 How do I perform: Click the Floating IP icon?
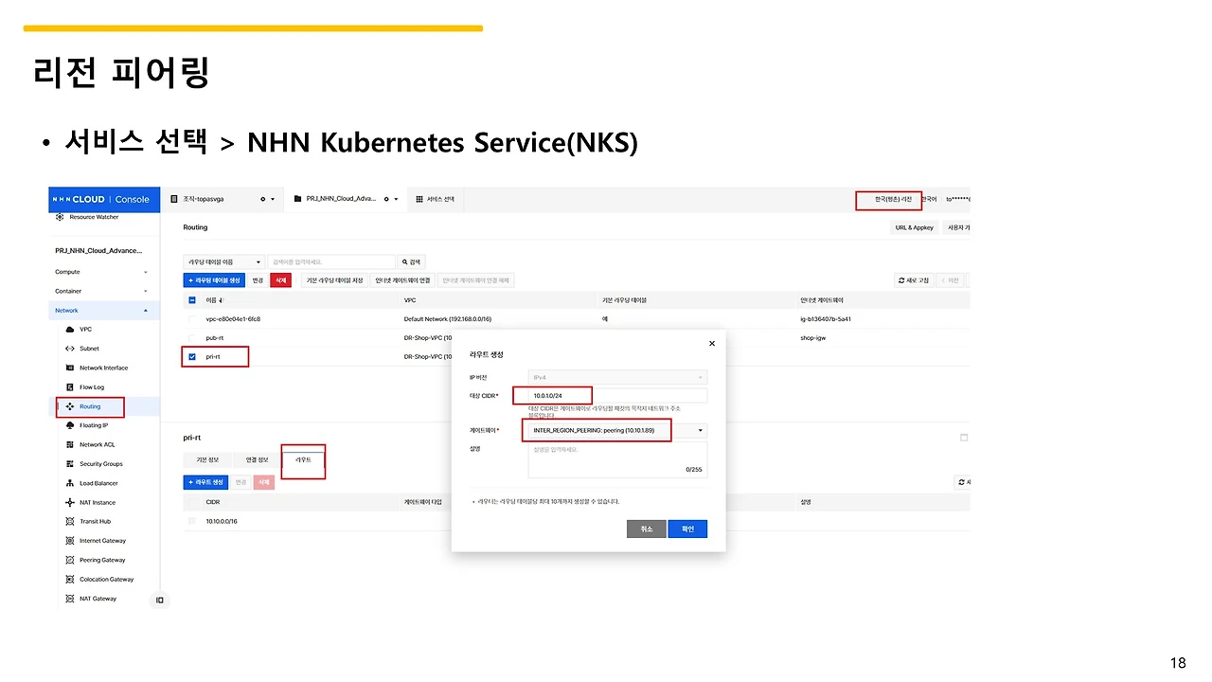coord(70,425)
